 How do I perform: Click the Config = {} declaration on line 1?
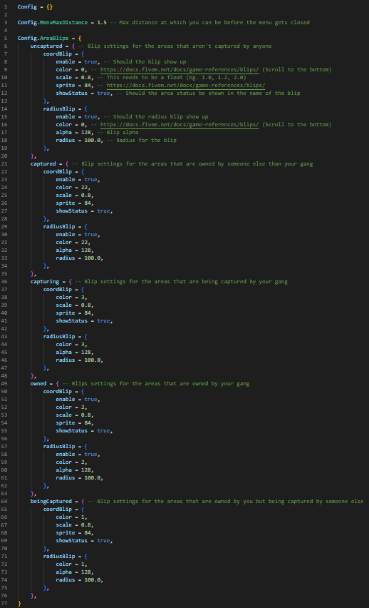pos(35,7)
